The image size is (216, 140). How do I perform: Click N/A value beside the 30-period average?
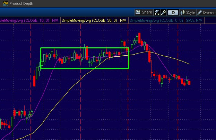pos(123,21)
